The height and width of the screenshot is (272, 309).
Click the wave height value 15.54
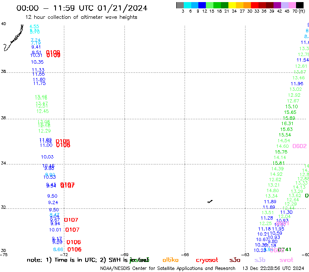coord(285,135)
